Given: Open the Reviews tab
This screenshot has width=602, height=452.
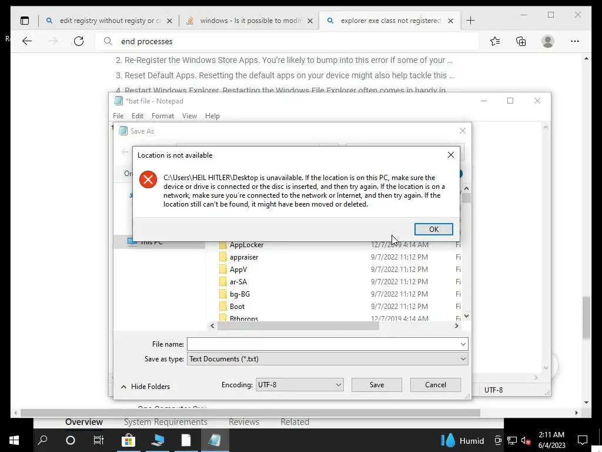Looking at the screenshot, I should [244, 422].
